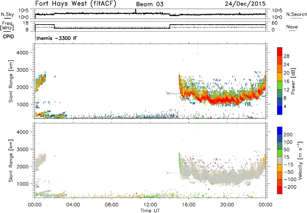Click the '200' tick on the Velocity colorbar

tap(288, 135)
